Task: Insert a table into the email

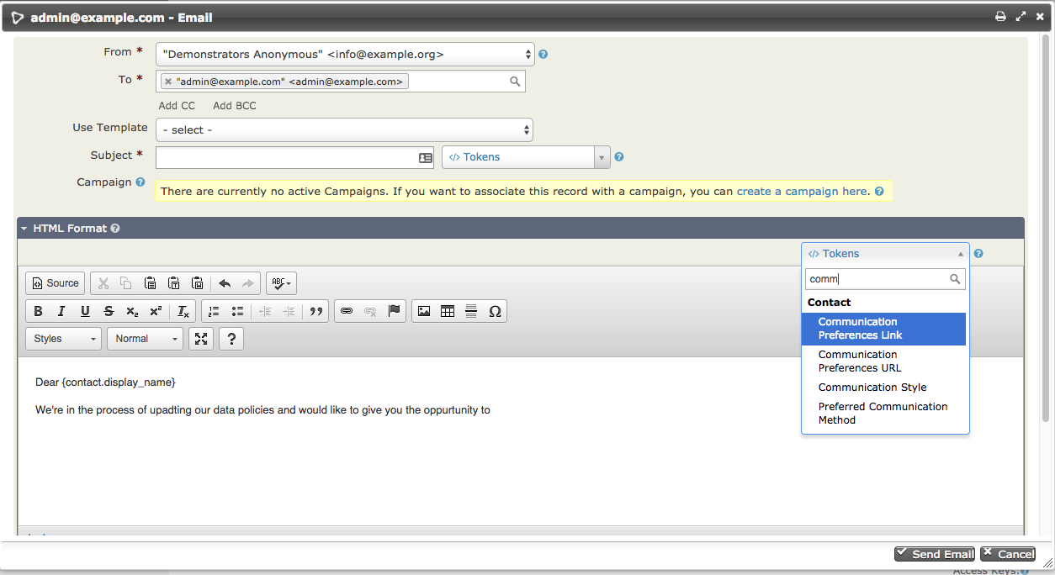Action: tap(448, 311)
